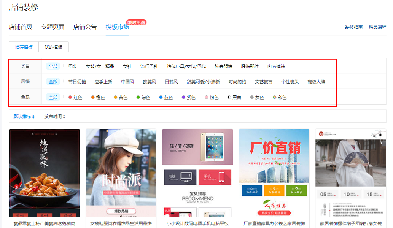Open the folding fan home decor template thumbnail
The image size is (393, 228).
coord(351,173)
